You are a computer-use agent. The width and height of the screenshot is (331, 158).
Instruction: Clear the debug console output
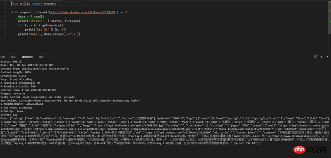tap(315, 57)
